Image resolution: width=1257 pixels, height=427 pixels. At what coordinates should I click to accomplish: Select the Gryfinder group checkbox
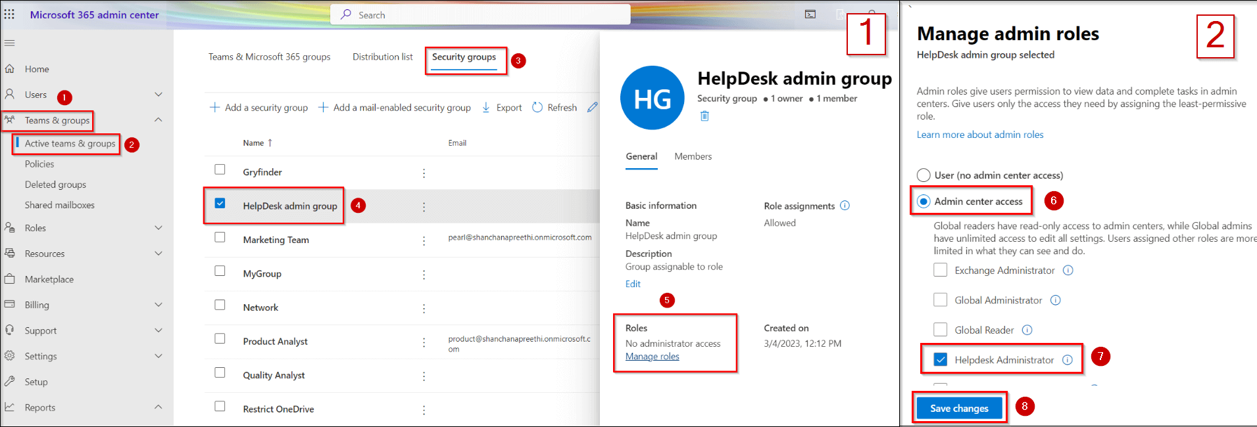click(x=220, y=169)
